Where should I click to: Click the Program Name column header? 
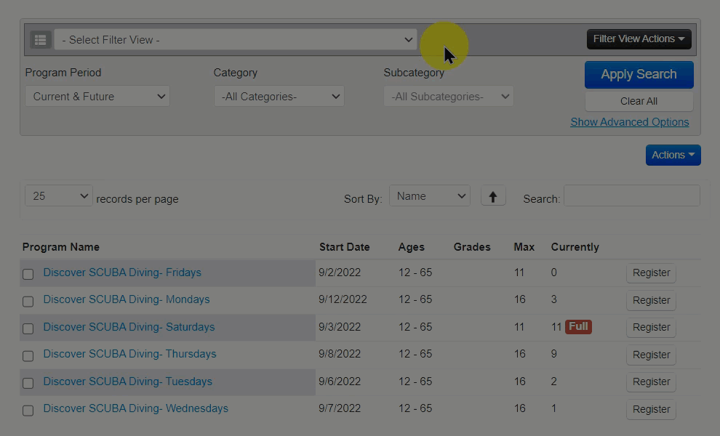click(x=60, y=247)
